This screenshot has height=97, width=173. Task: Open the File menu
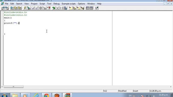(x=6, y=4)
